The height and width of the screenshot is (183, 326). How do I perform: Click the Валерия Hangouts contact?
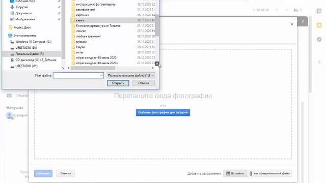(x=17, y=115)
